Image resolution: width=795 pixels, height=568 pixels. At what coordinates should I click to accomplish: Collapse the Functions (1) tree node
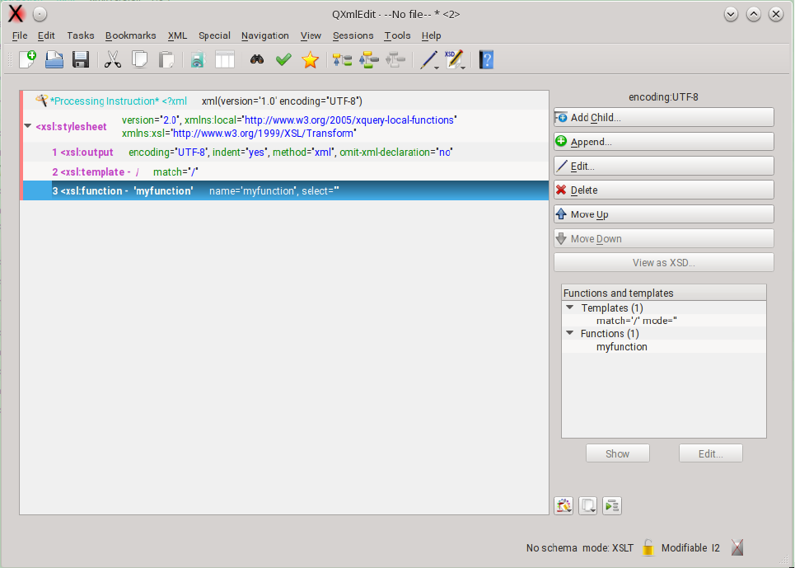(570, 333)
